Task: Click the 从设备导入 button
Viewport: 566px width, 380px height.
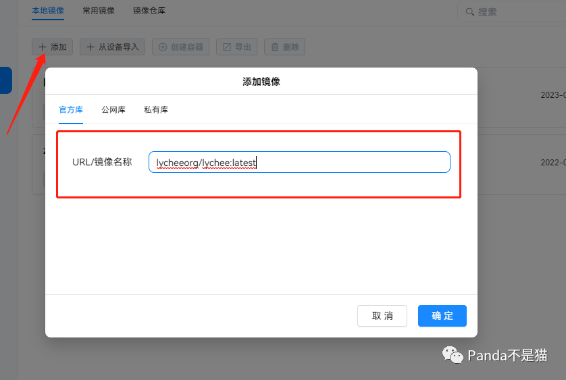Action: [112, 47]
